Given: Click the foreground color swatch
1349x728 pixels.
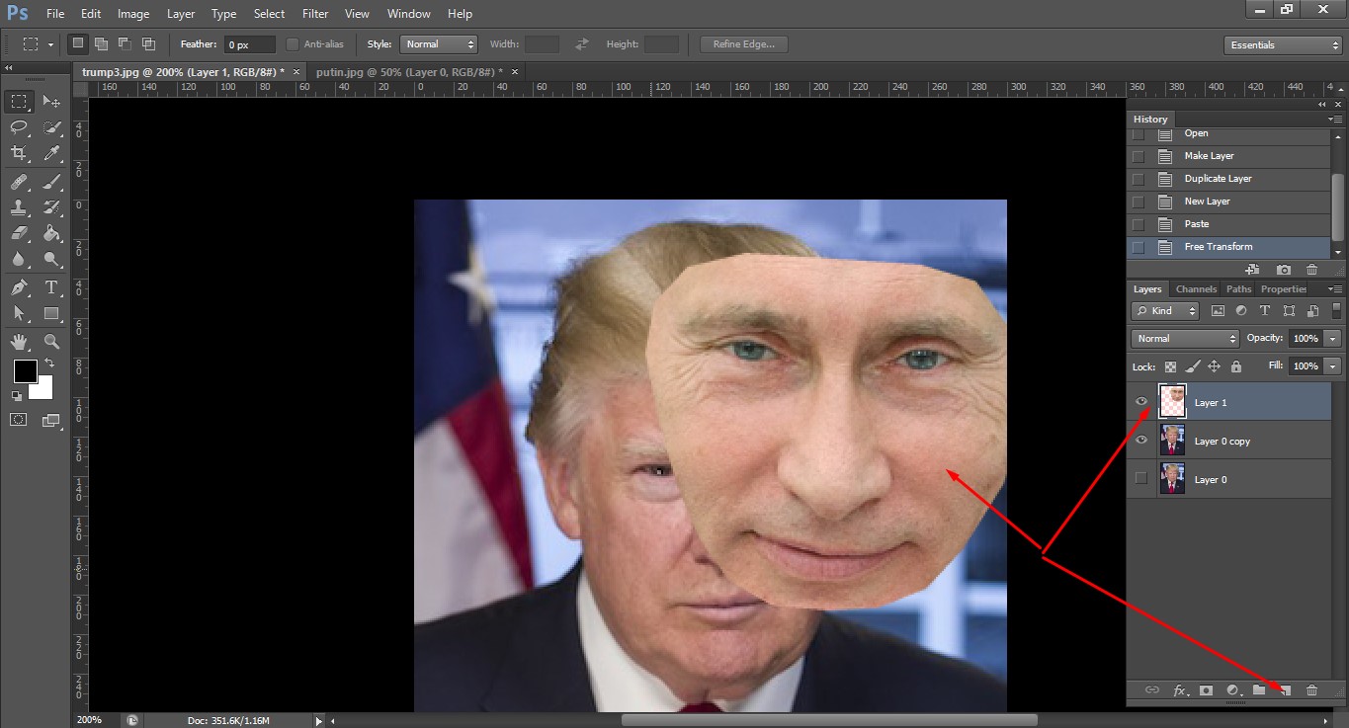Looking at the screenshot, I should 25,372.
